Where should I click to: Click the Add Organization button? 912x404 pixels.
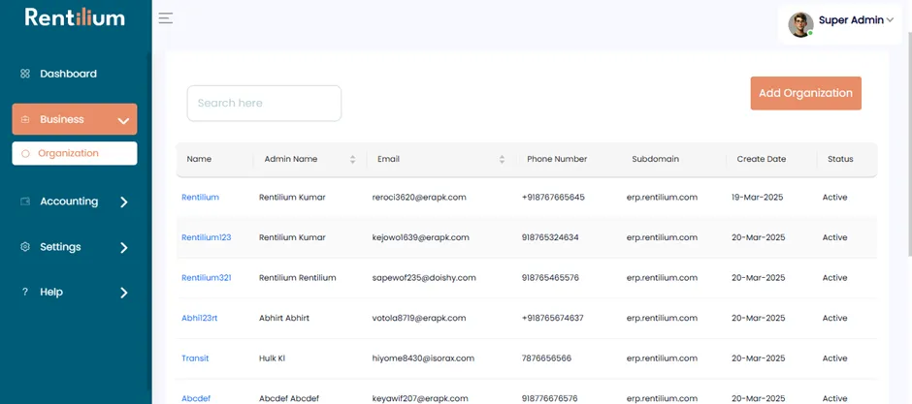[x=805, y=93]
